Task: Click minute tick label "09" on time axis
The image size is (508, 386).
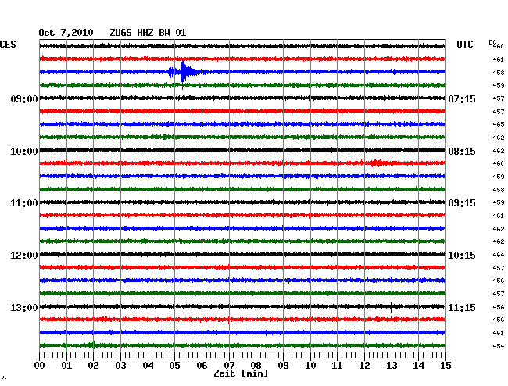Action: click(283, 366)
